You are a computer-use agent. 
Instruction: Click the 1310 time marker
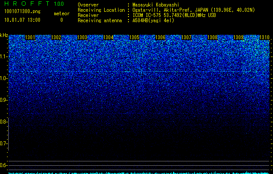point(264,37)
